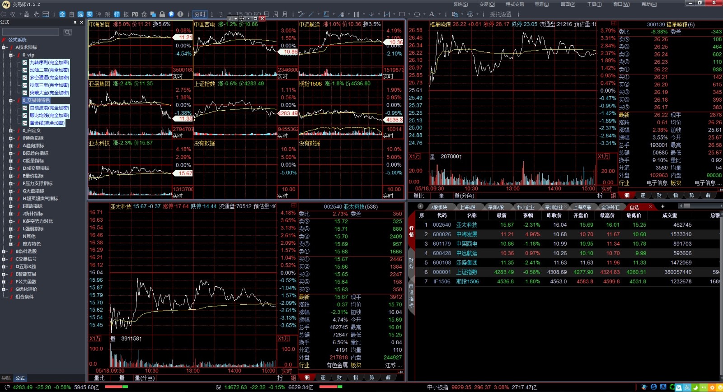Viewport: 723px width, 392px height.
Task: Select the rectangle drawing tool
Action: 402,14
